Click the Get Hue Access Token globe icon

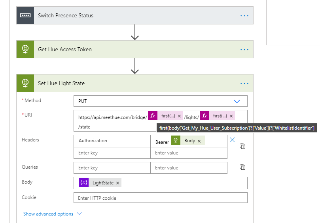(x=25, y=50)
